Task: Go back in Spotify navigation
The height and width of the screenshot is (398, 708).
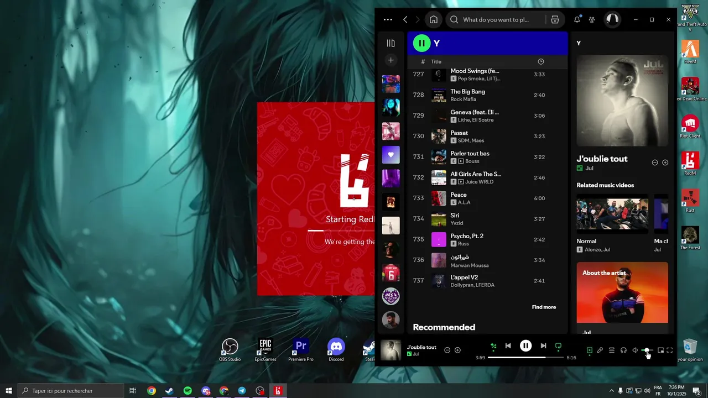Action: (405, 19)
